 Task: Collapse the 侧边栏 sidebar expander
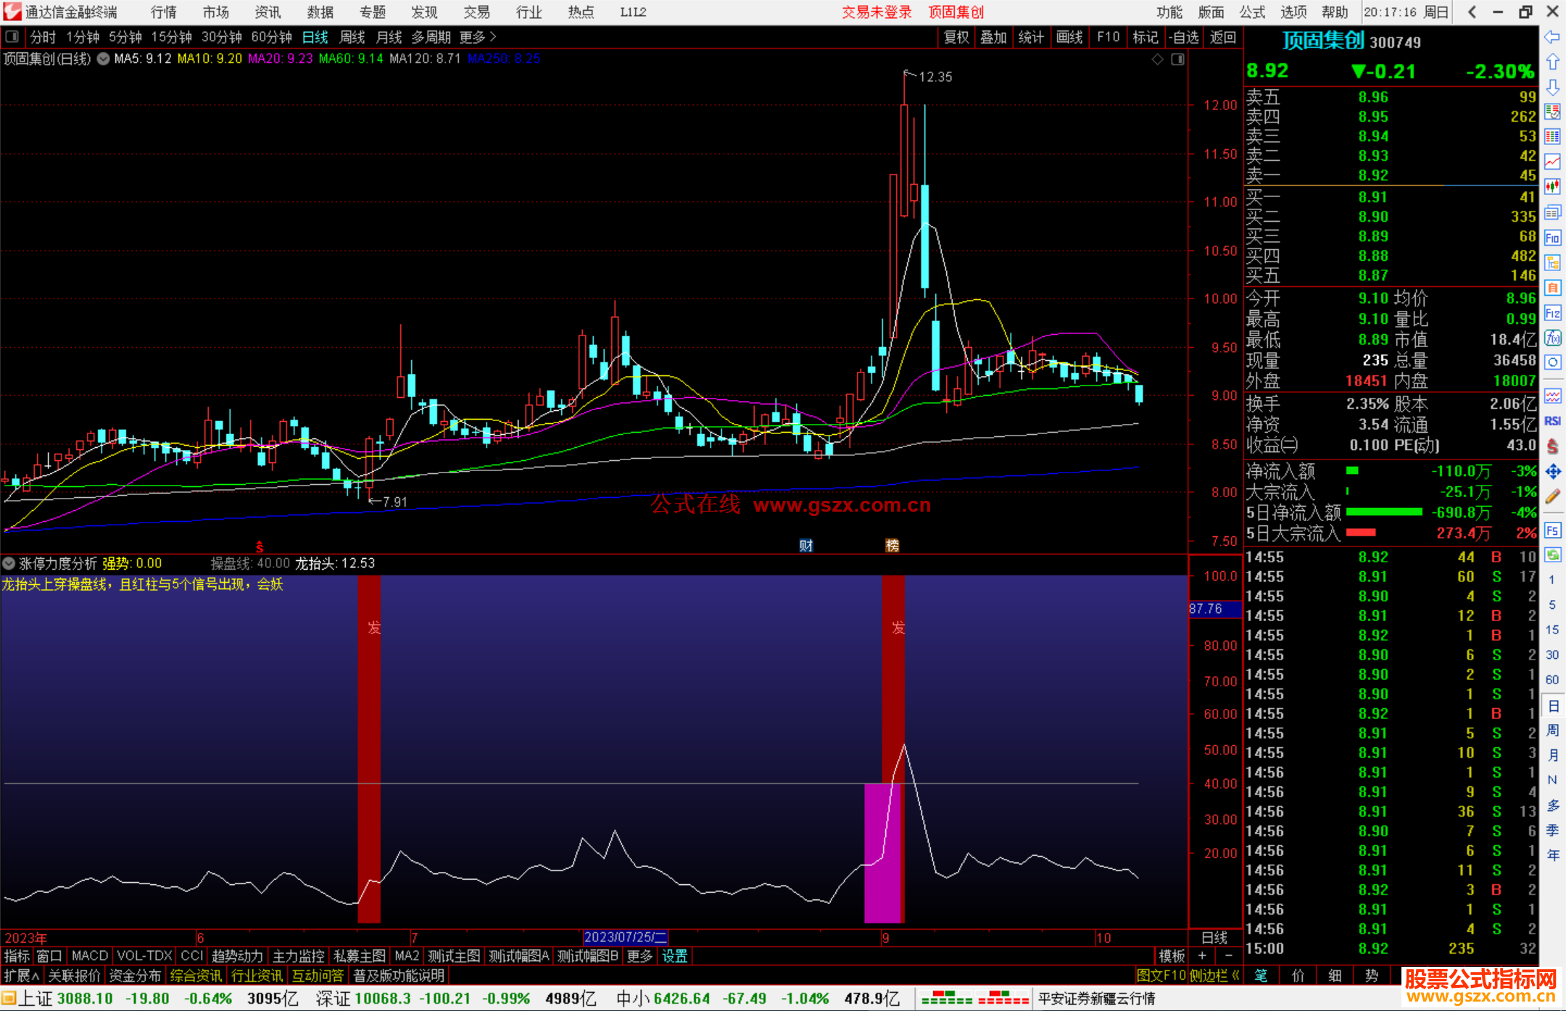coord(1214,975)
